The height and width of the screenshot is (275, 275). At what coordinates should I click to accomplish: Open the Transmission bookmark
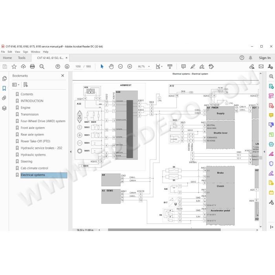point(29,114)
